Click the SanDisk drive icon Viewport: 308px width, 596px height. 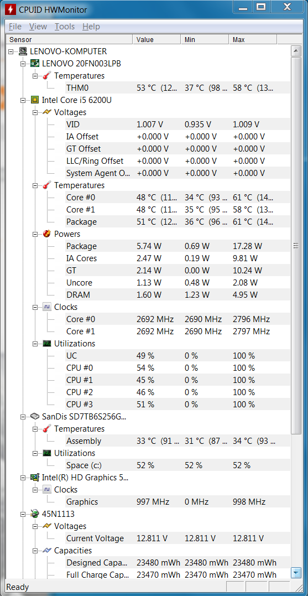point(35,417)
